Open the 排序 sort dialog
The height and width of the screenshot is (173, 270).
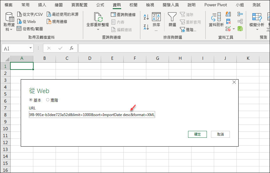(156, 22)
